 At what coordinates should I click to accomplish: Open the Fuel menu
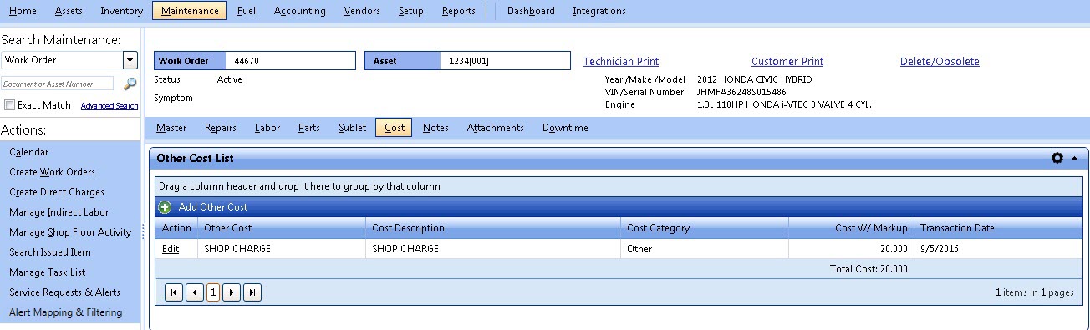pyautogui.click(x=247, y=11)
